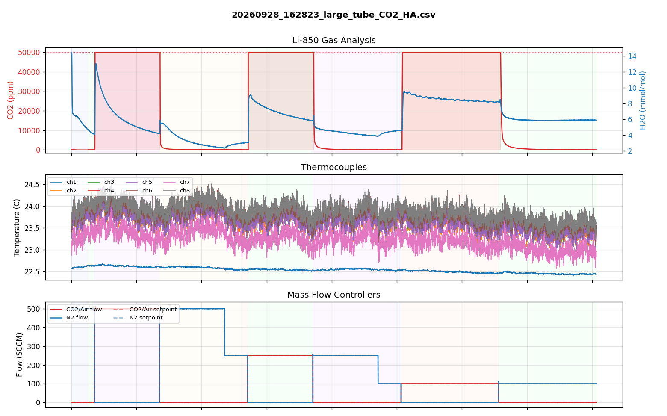This screenshot has width=667, height=416.
Task: Click the ch7 legend entry
Action: [177, 182]
